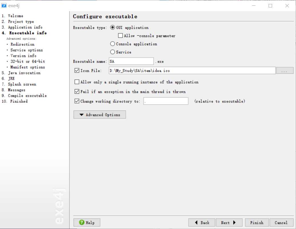Select Console application radio button
Viewport: 296px width, 229px height.
pos(113,44)
